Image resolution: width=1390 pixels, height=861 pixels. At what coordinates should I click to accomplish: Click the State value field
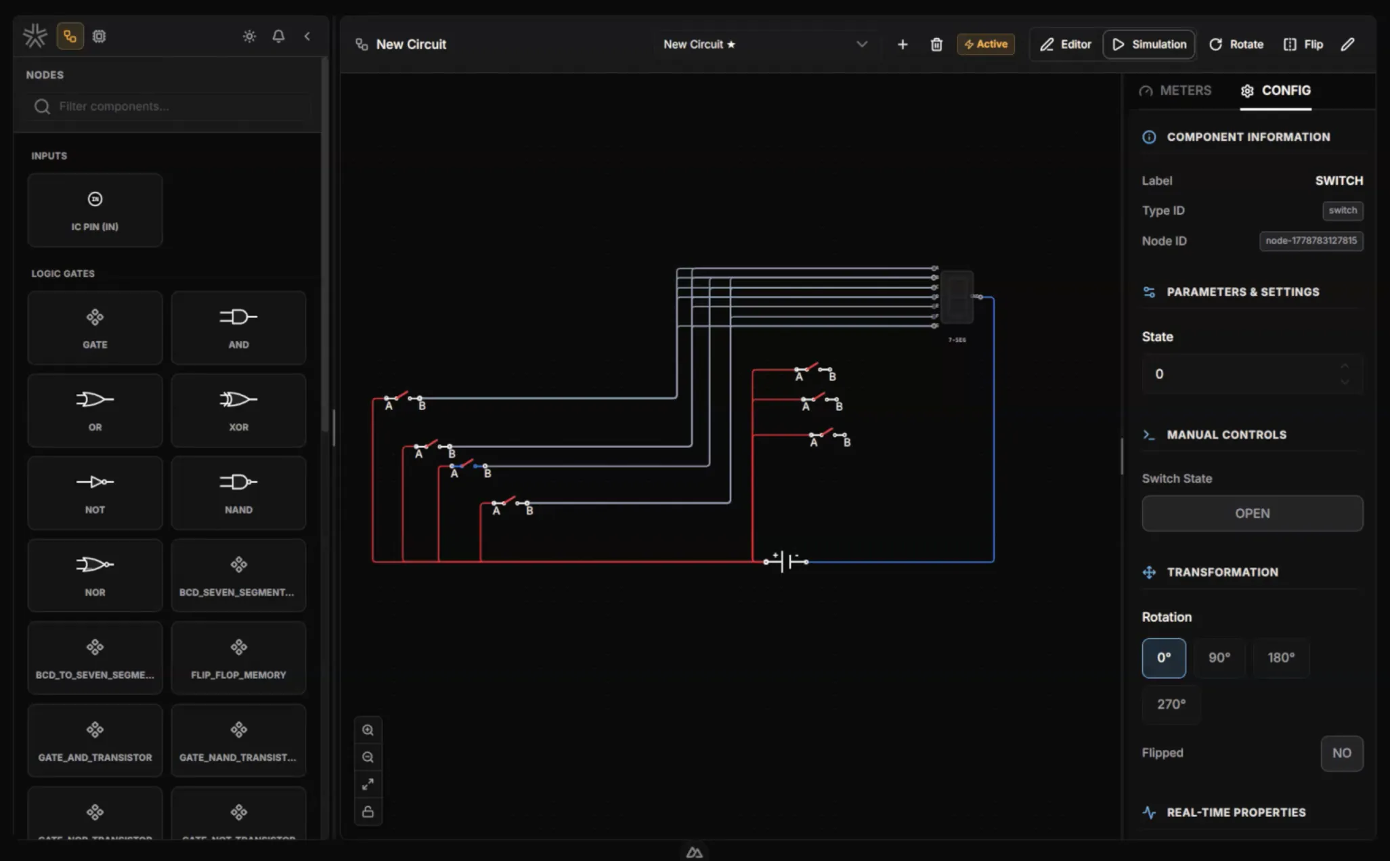(1252, 374)
